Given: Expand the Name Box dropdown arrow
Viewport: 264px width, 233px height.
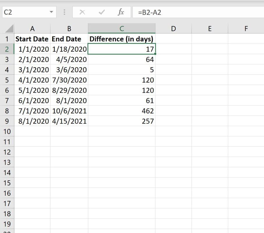Looking at the screenshot, I should pyautogui.click(x=51, y=12).
